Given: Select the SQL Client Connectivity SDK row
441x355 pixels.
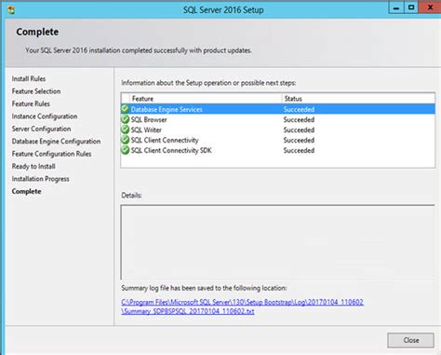Looking at the screenshot, I should 278,150.
